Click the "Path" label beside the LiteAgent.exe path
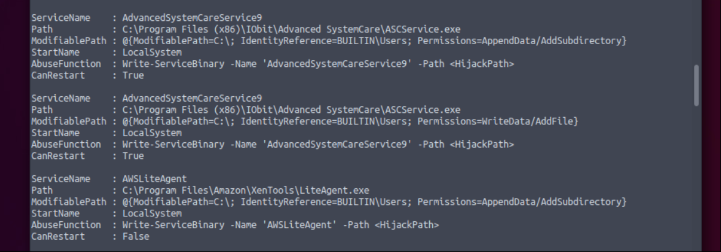Viewport: 721px width, 252px height. click(x=42, y=190)
